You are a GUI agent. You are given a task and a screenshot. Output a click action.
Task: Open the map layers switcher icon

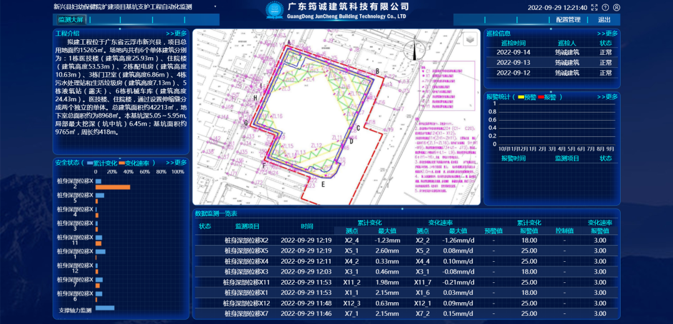[x=470, y=40]
